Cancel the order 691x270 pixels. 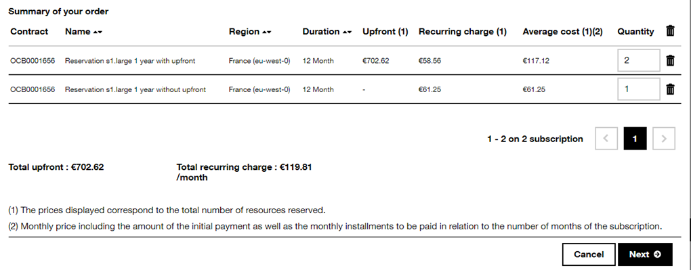pyautogui.click(x=589, y=254)
